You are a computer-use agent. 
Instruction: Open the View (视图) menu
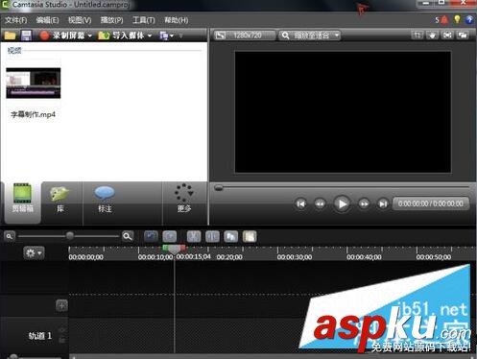[x=80, y=20]
